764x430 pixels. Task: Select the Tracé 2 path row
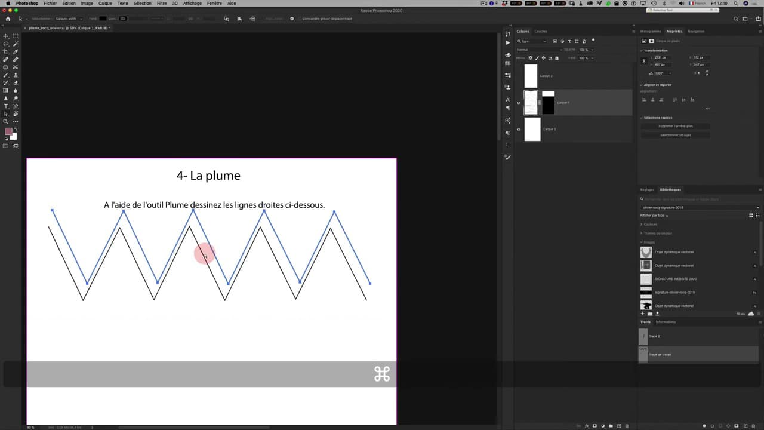pos(700,336)
